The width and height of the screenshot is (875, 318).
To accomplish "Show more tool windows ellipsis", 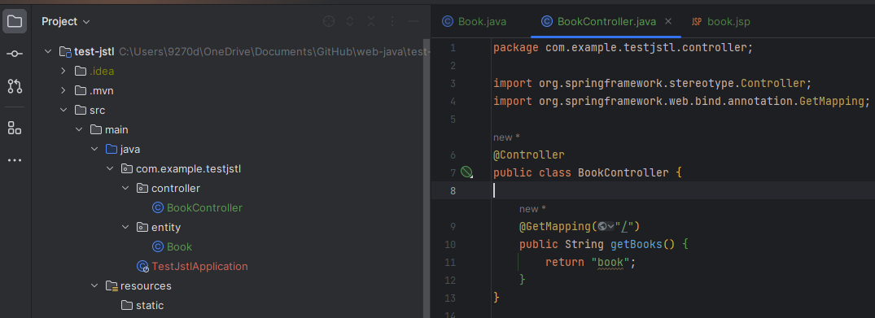I will pyautogui.click(x=15, y=161).
